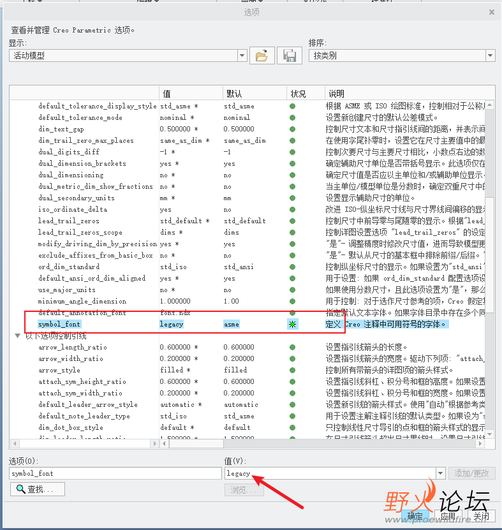Open configuration file folder icon
Image resolution: width=502 pixels, height=530 pixels.
click(262, 55)
